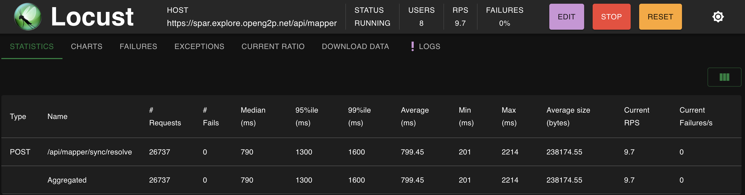Reset statistics with the RESET button
Screen dimensions: 745x195
point(660,17)
